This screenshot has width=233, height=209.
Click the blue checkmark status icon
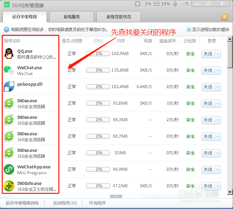[7, 29]
